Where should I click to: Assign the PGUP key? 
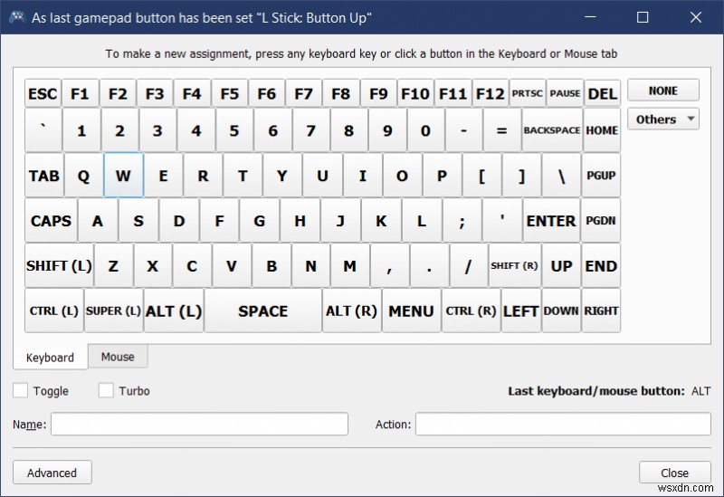pyautogui.click(x=601, y=176)
